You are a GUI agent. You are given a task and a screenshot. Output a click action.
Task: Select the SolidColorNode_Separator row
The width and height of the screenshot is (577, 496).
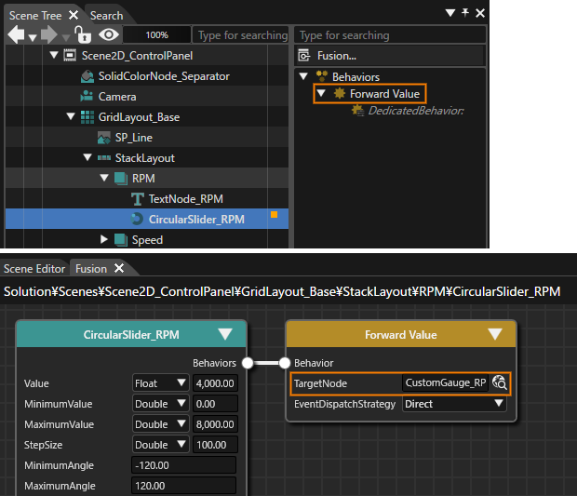(147, 75)
